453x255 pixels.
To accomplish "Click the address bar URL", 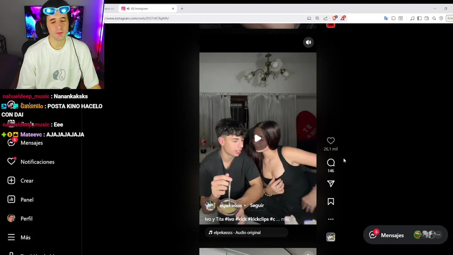I will 137,18.
